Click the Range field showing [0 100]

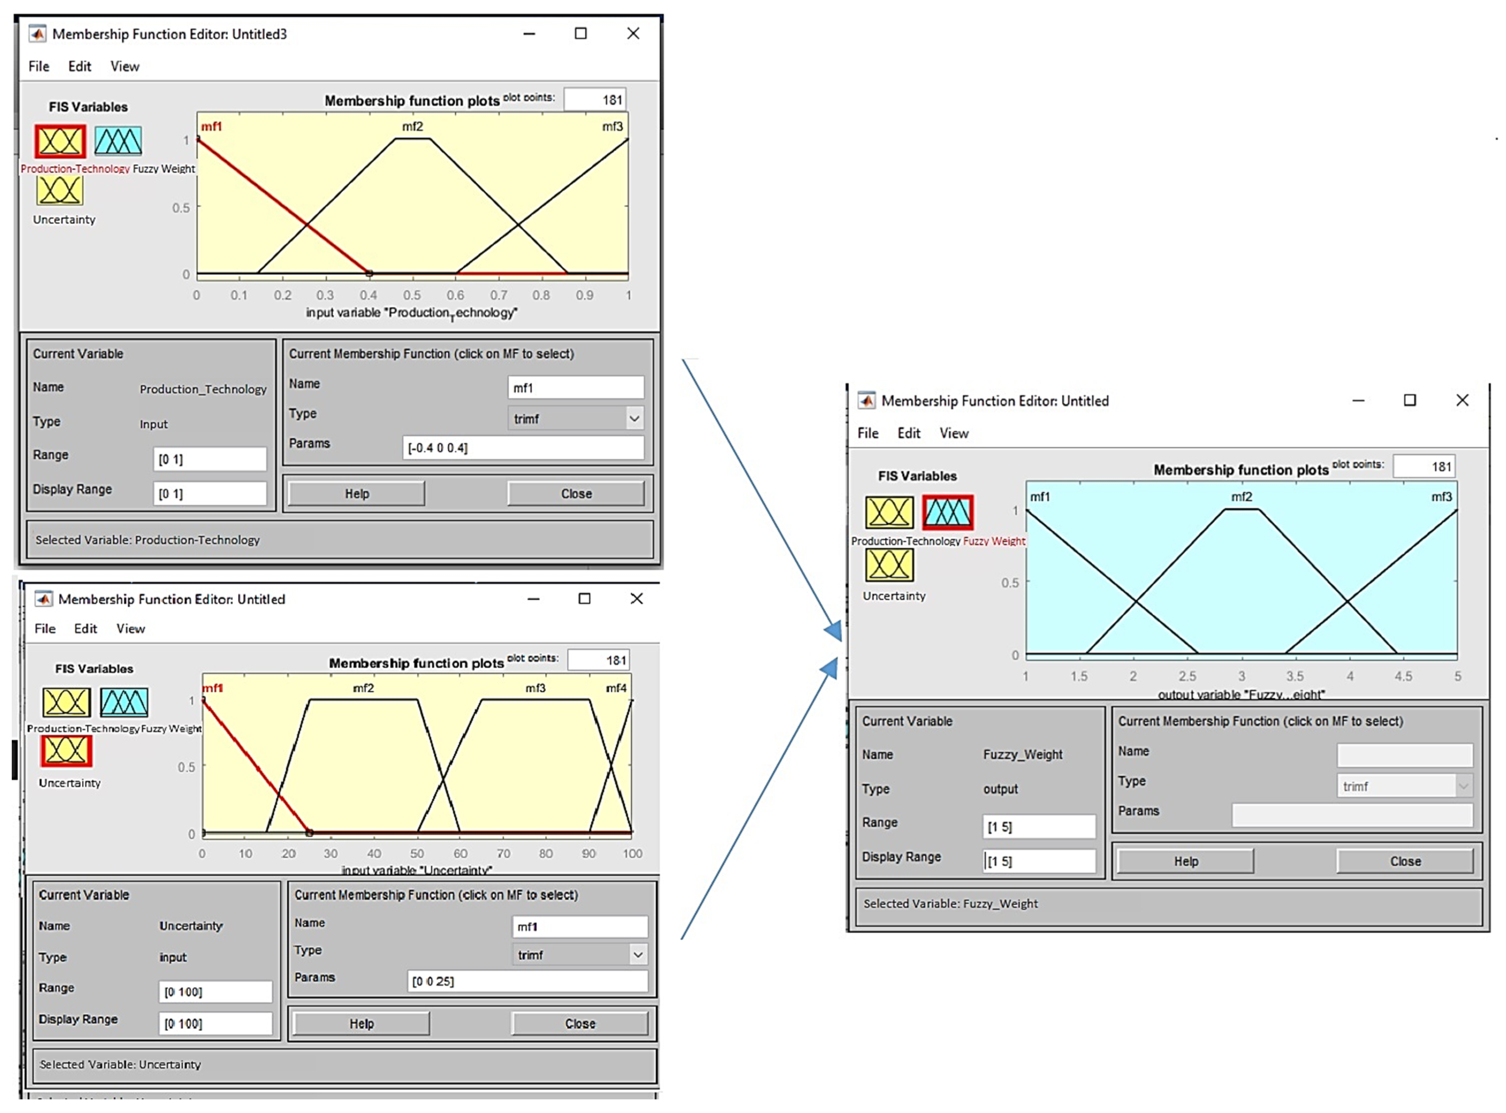(x=216, y=992)
